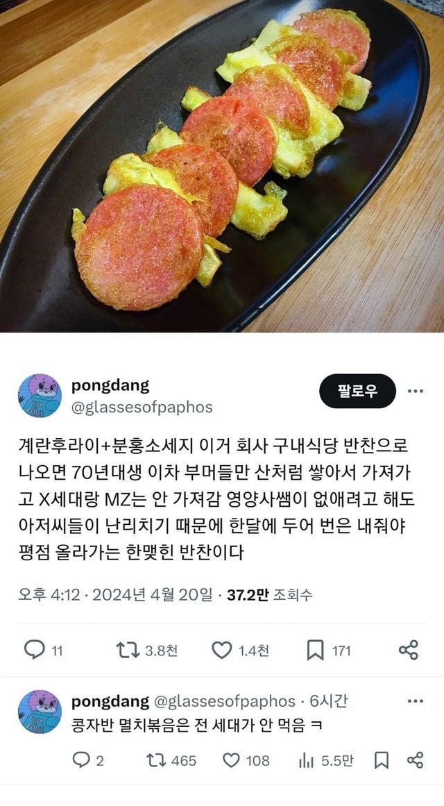This screenshot has width=444, height=806.
Task: Share the main tweet via share icon
Action: [x=409, y=650]
